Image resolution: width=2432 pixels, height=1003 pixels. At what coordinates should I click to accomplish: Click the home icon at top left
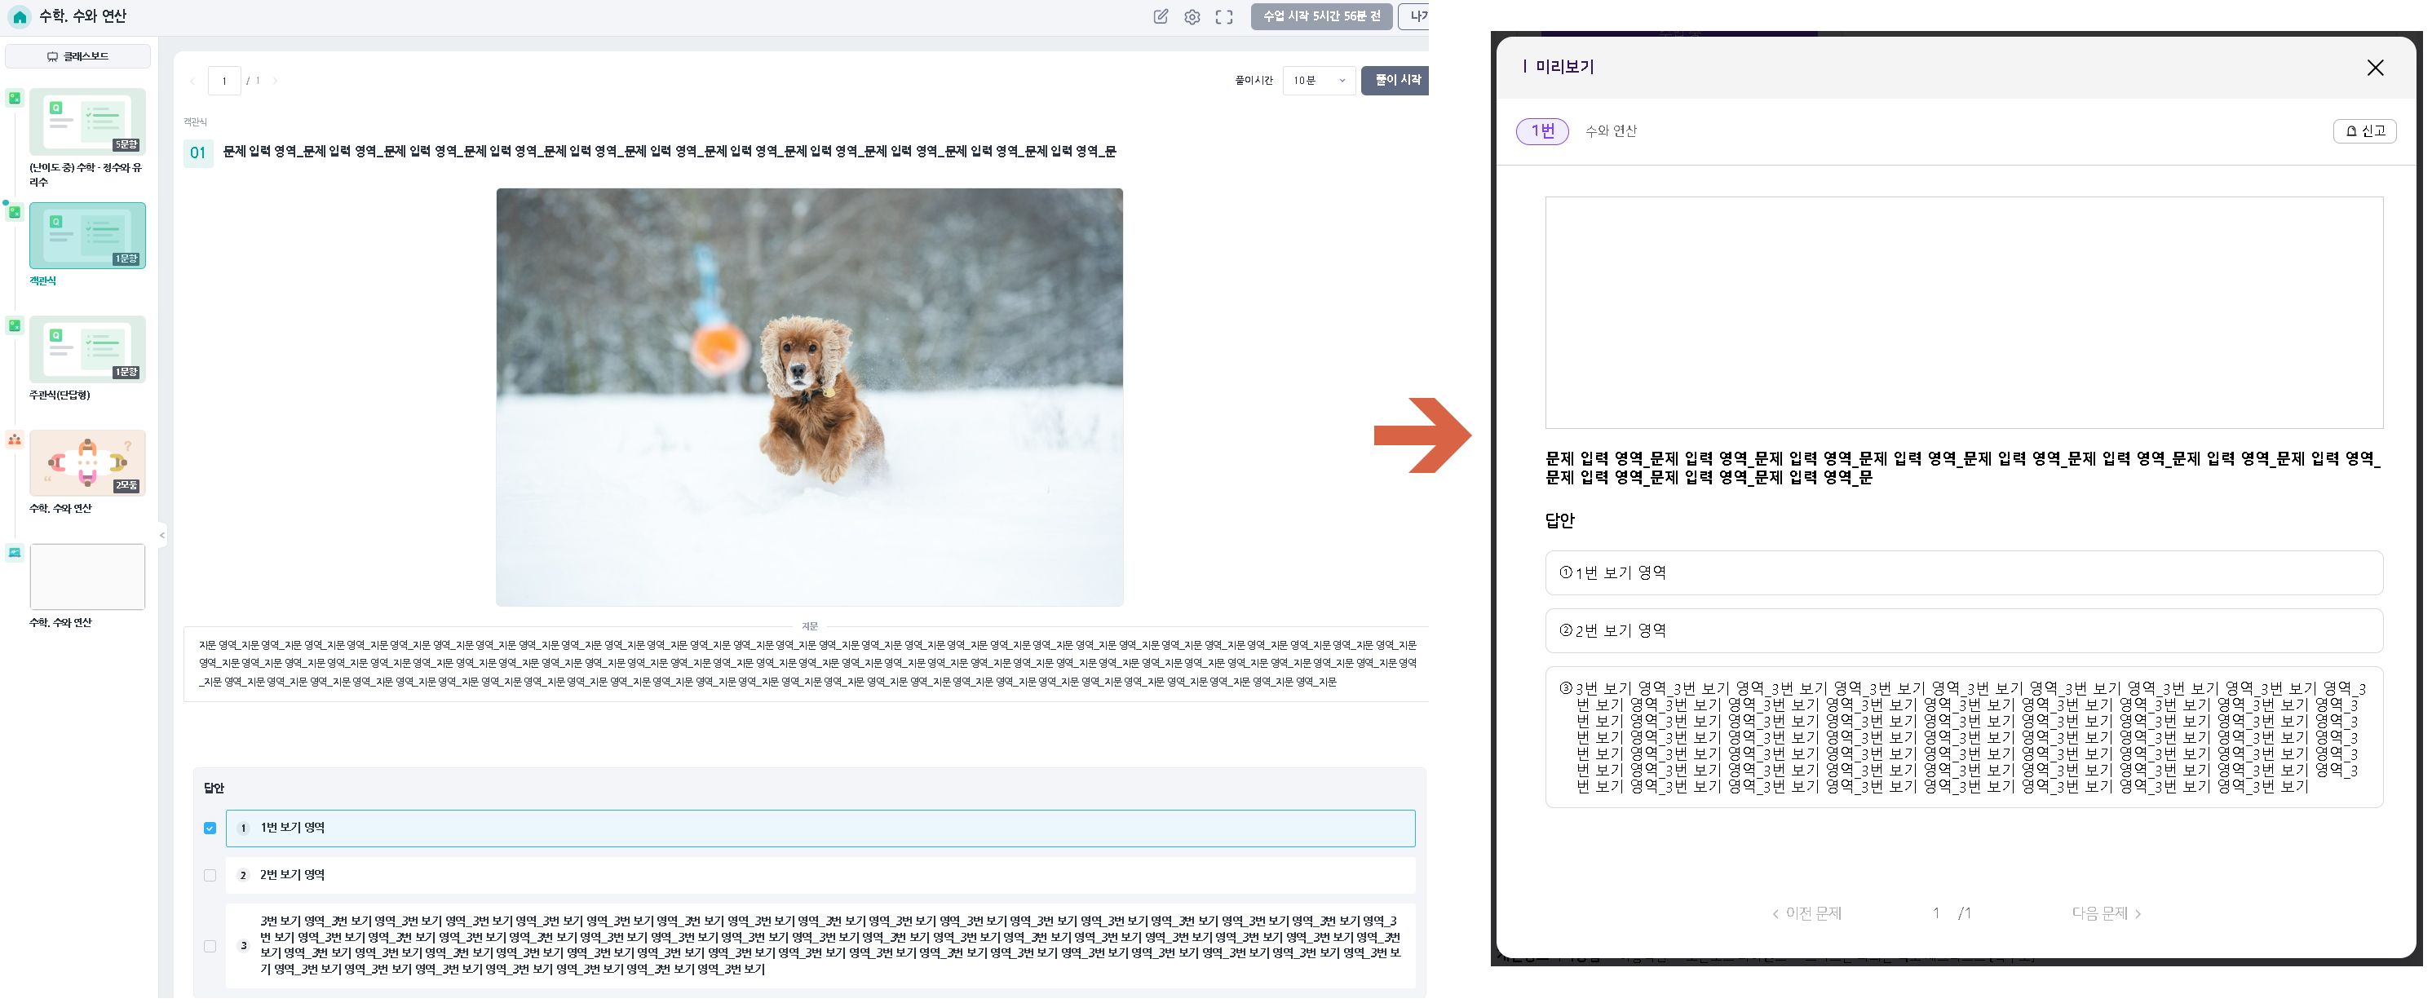(19, 17)
